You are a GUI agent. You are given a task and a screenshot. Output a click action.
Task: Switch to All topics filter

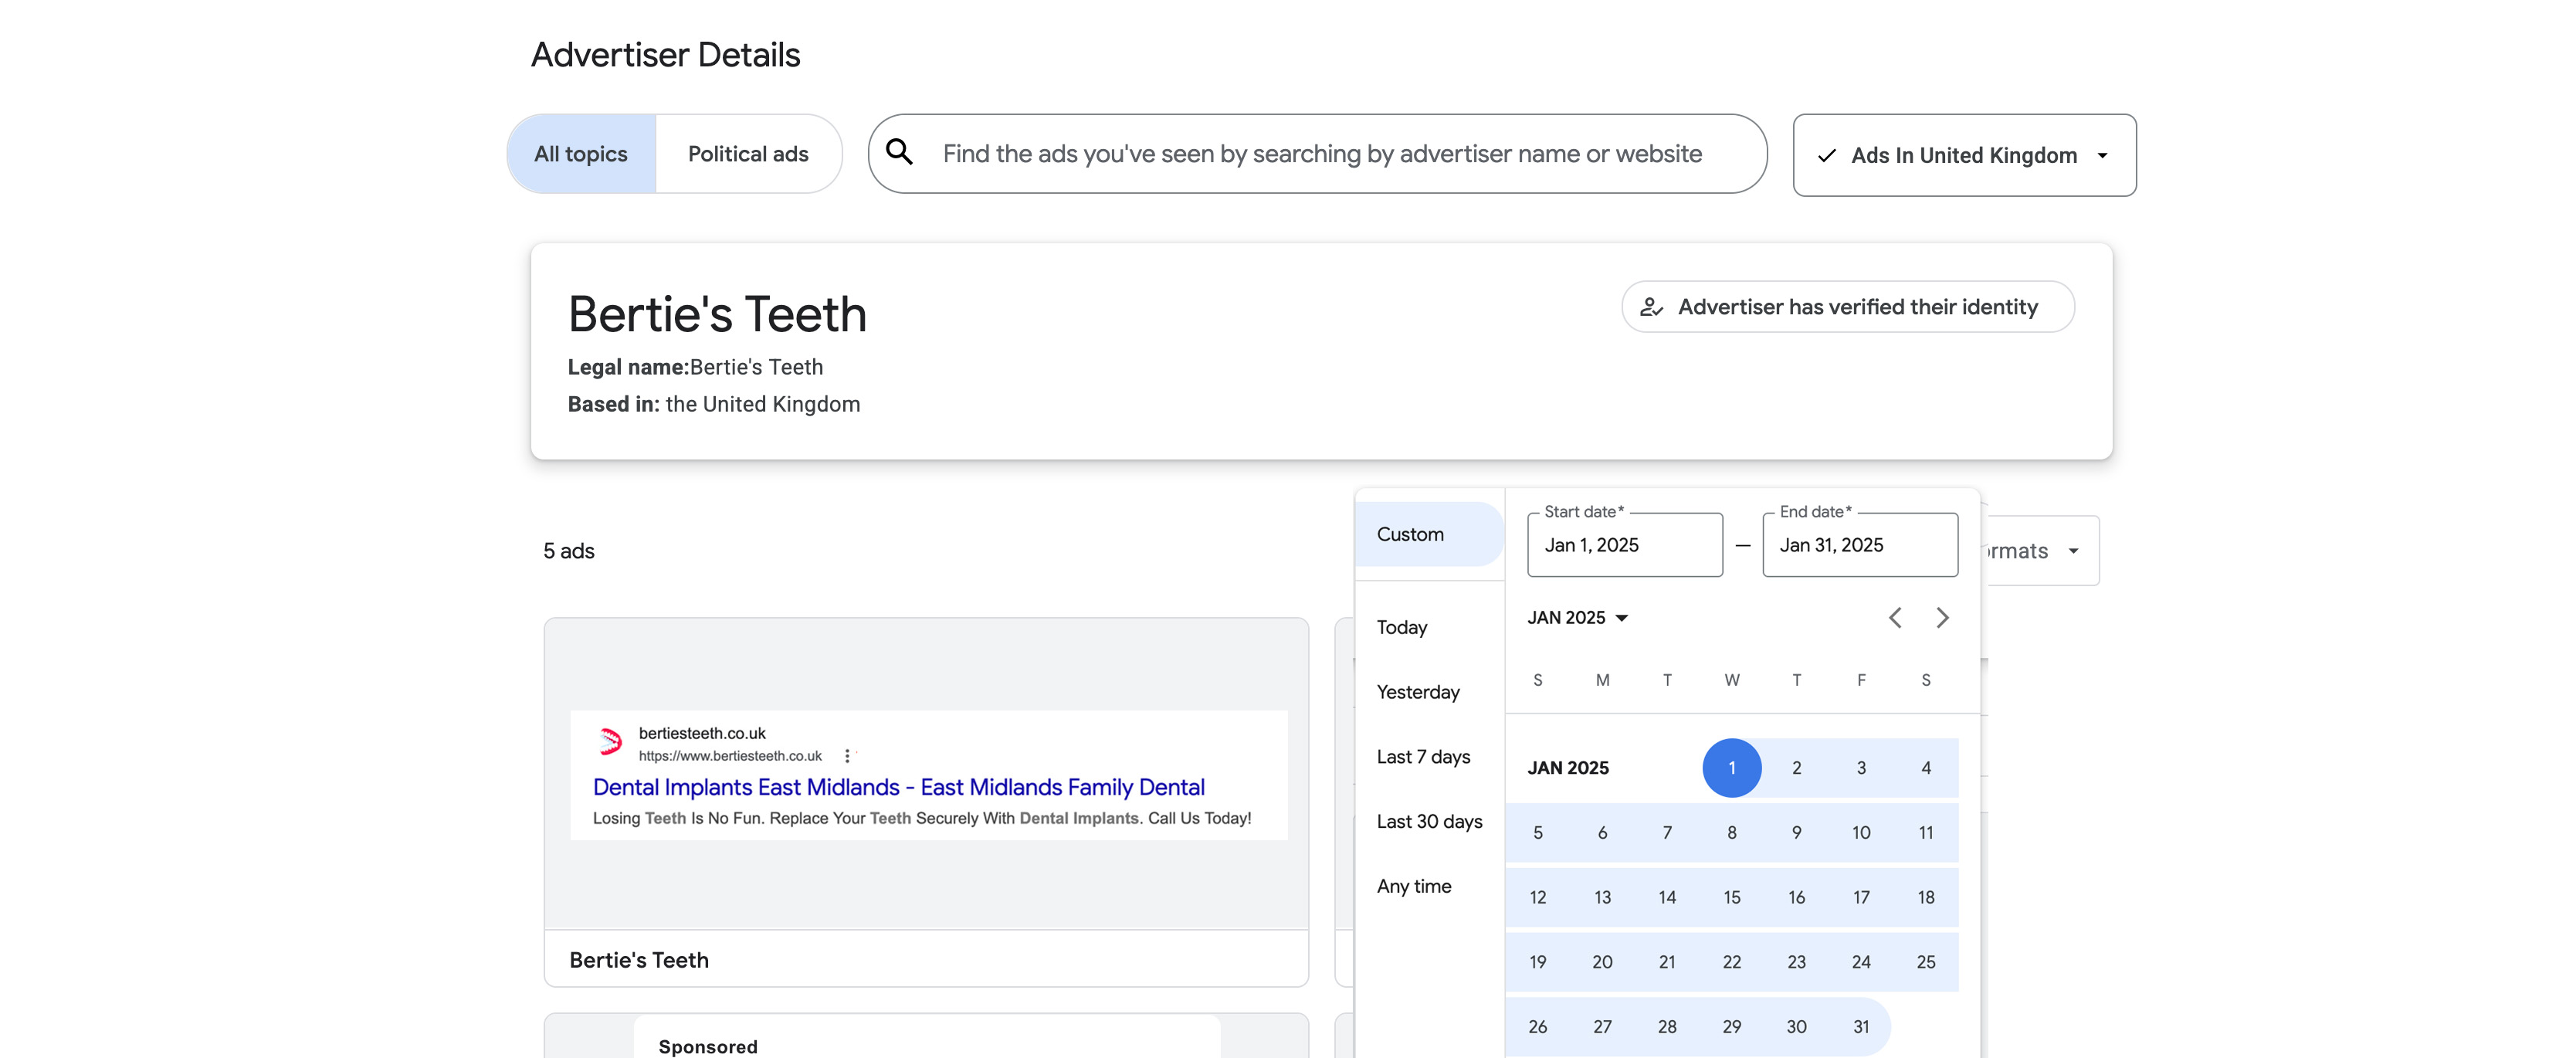pos(581,154)
